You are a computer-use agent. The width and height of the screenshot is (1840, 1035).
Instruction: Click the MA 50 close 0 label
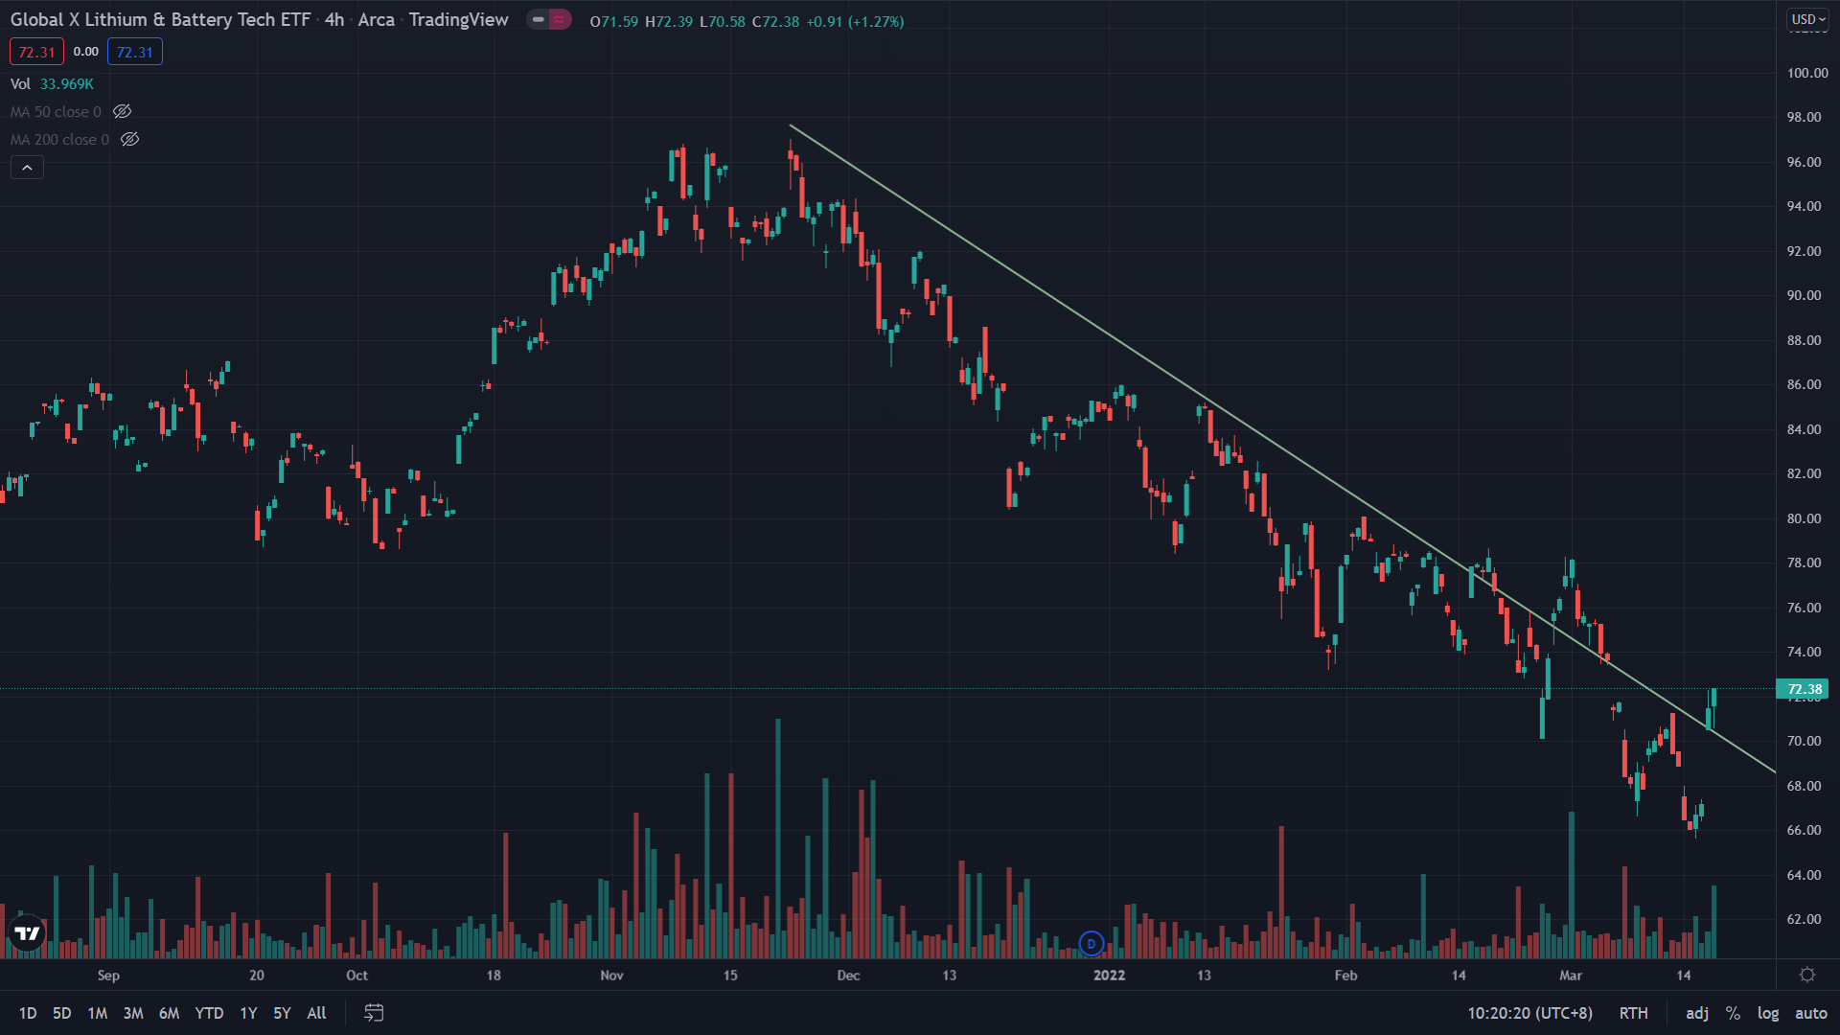(56, 112)
